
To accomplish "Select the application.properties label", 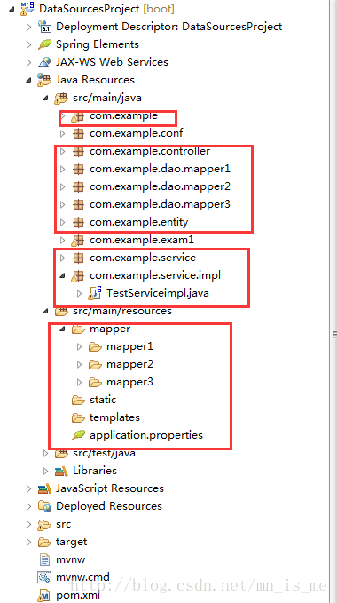I will [x=146, y=435].
